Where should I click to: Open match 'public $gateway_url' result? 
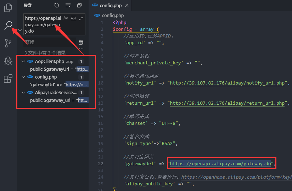(59, 100)
